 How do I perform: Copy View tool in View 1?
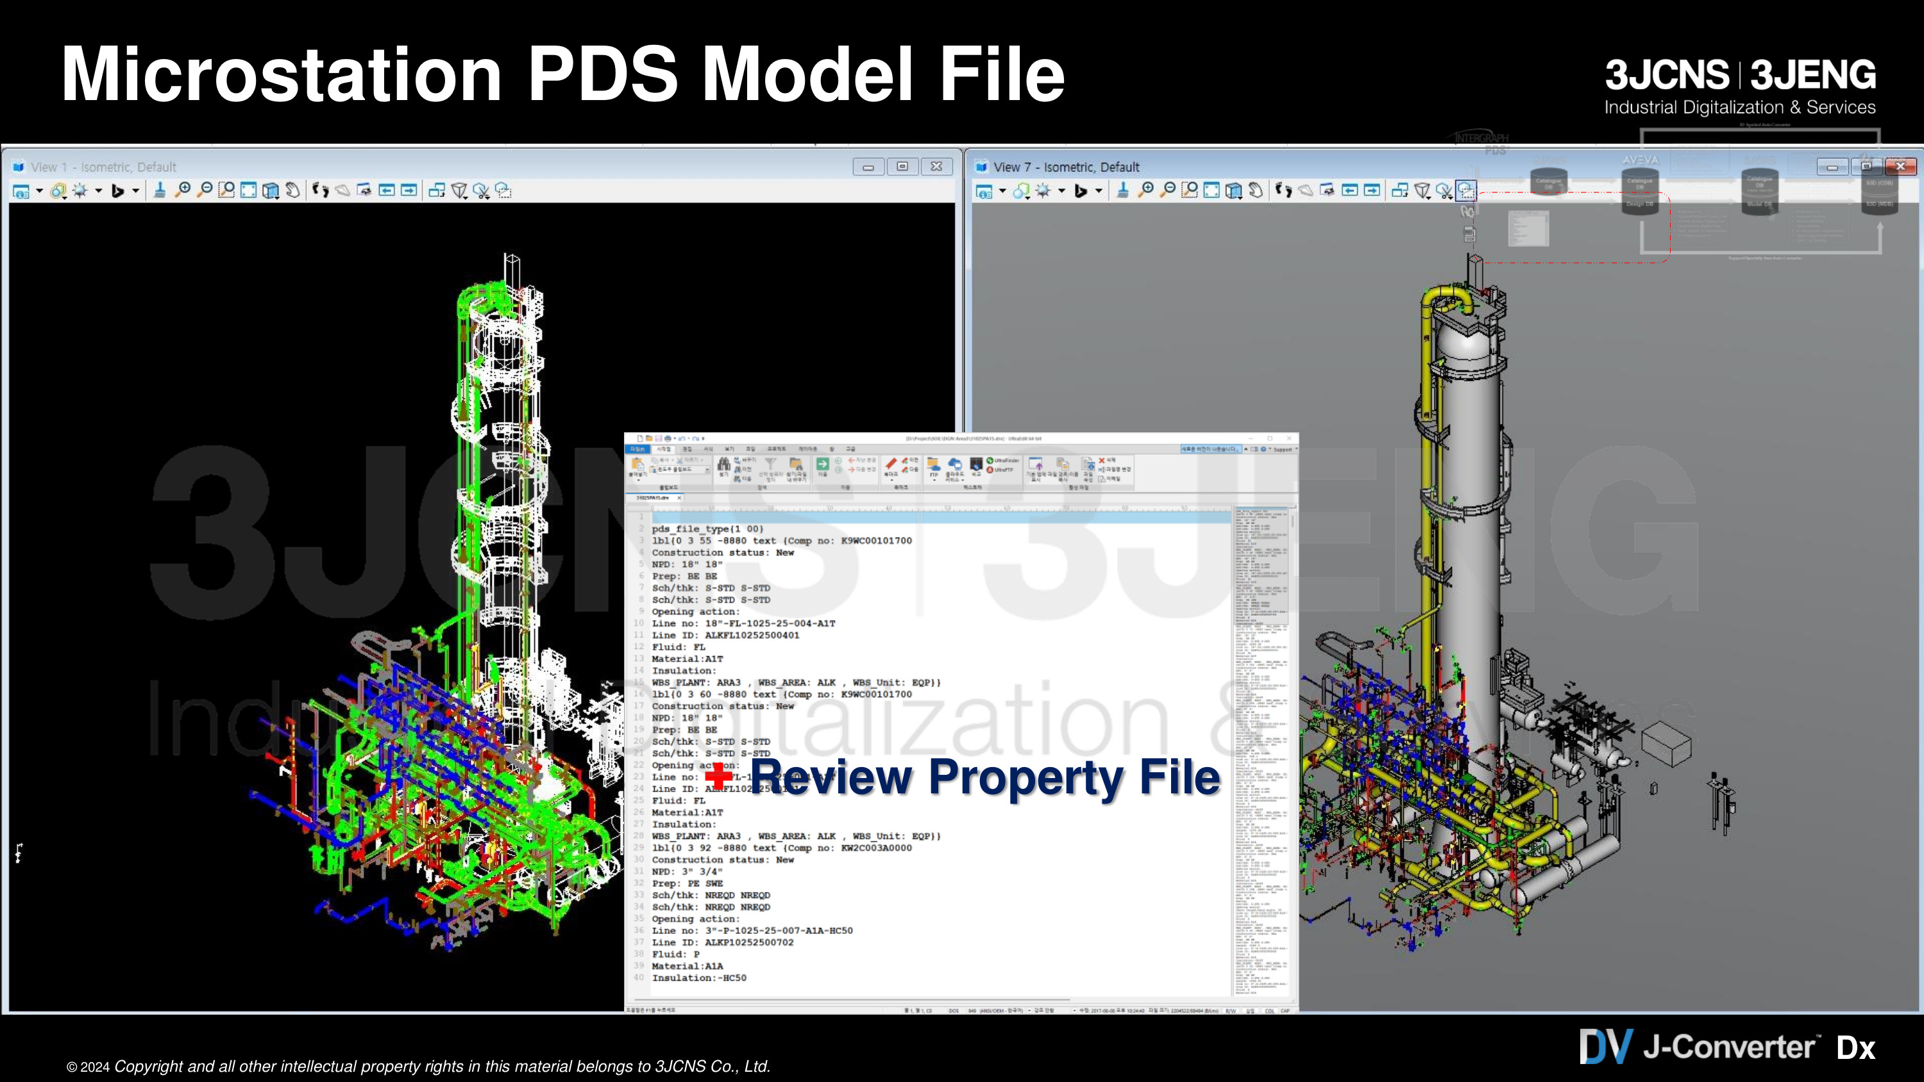[x=437, y=191]
